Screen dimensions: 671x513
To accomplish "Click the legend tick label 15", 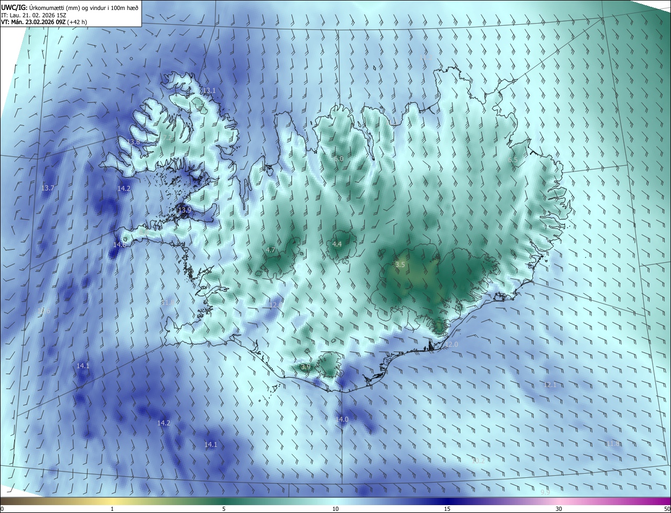I will pyautogui.click(x=447, y=509).
